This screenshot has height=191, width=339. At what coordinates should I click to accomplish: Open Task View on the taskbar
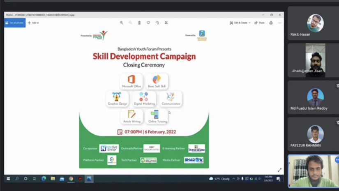point(35,179)
